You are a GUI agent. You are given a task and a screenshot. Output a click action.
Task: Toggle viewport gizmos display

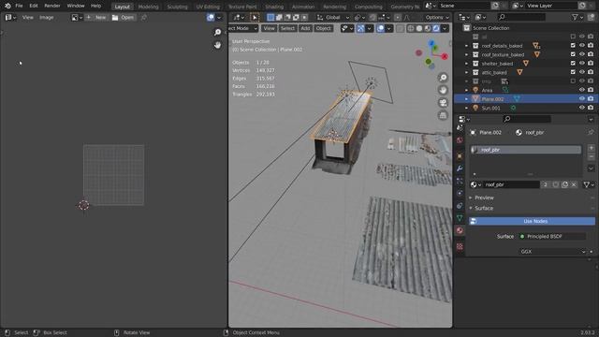[x=360, y=28]
